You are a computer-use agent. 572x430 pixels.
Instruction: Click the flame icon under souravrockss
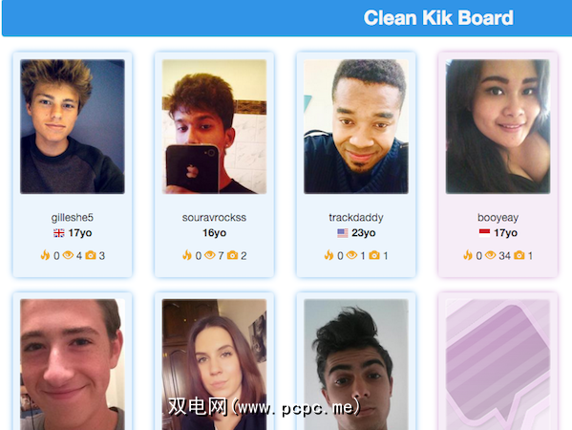pyautogui.click(x=187, y=255)
